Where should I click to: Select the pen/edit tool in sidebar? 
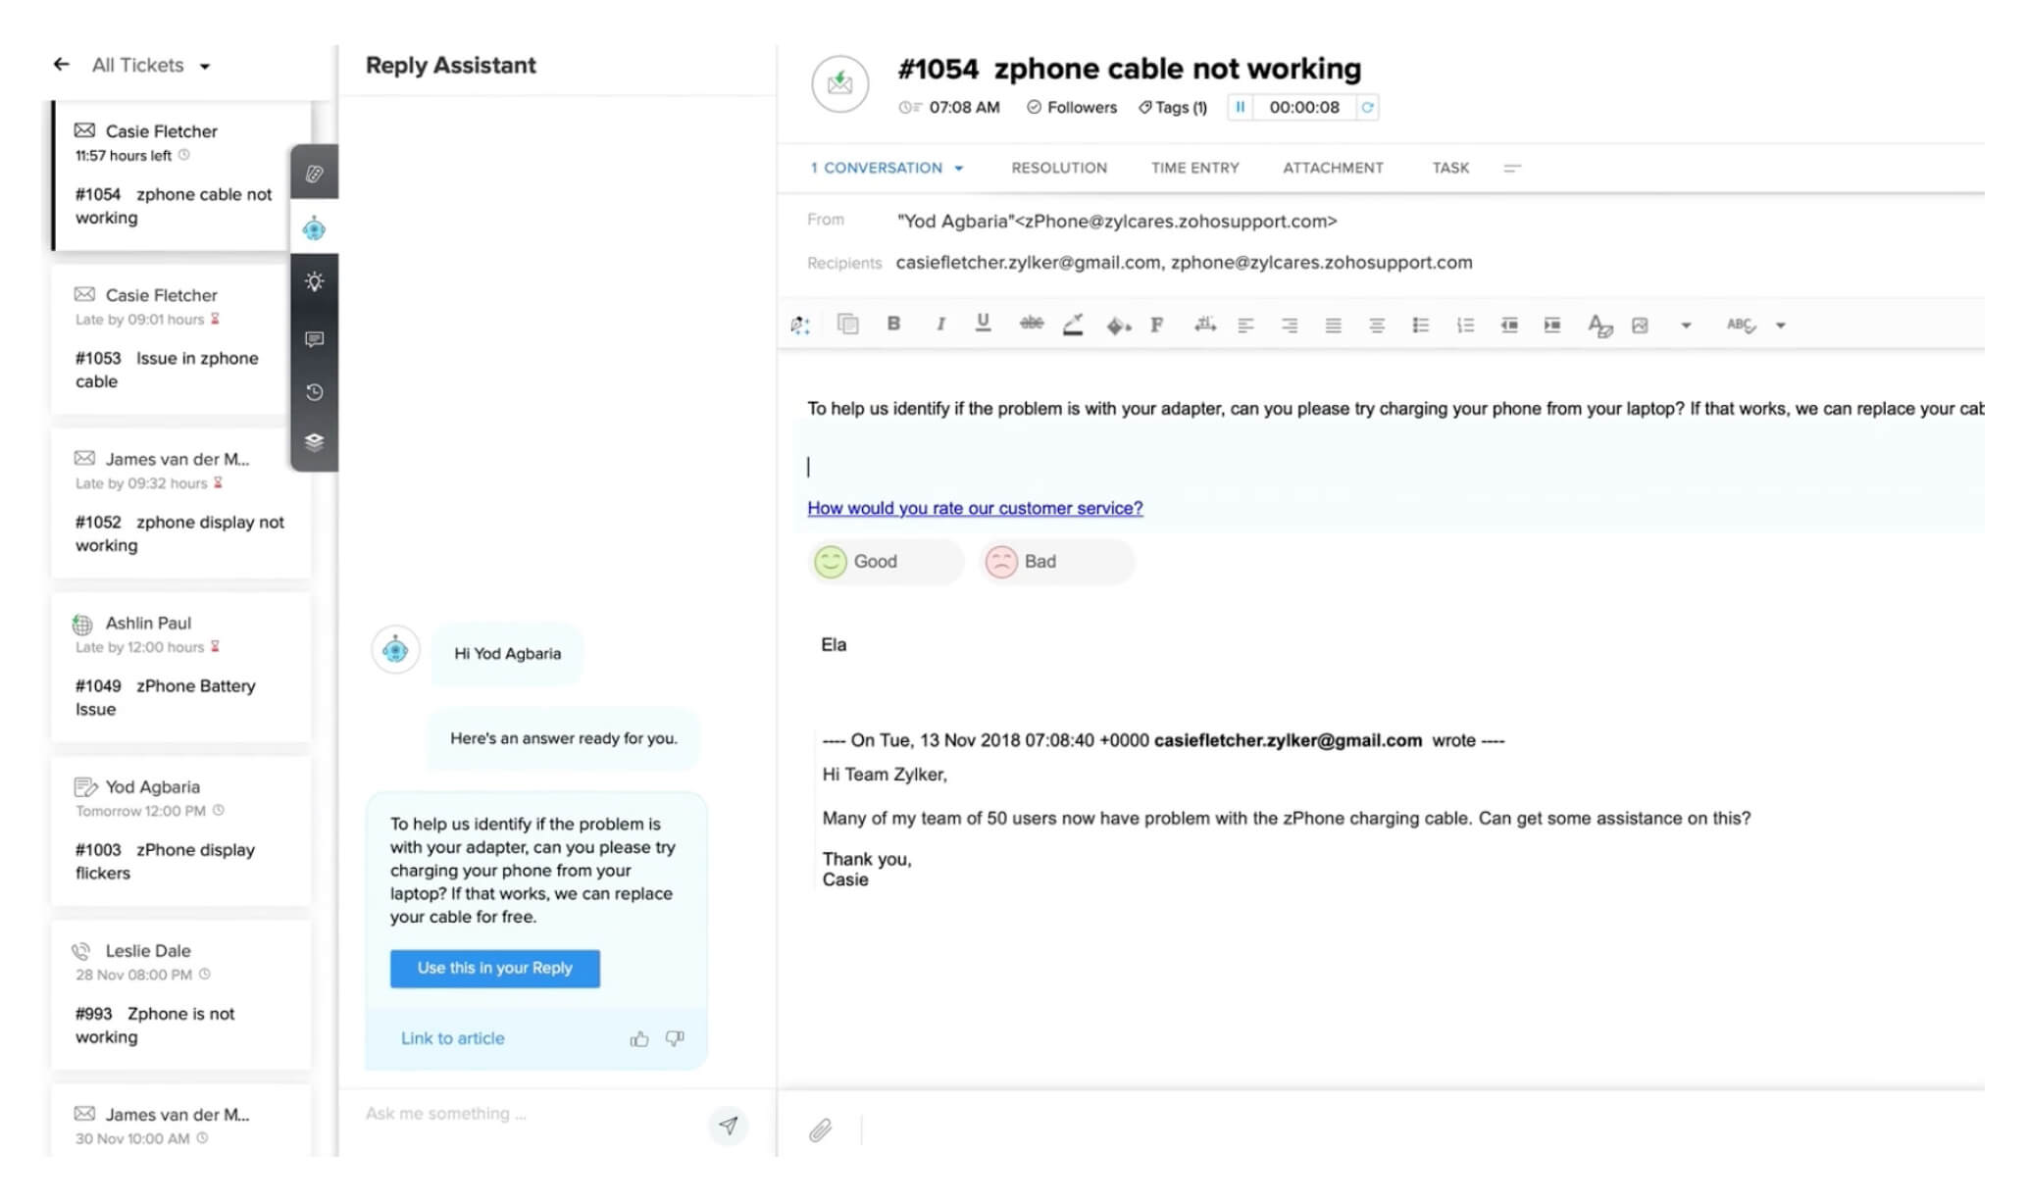[314, 174]
